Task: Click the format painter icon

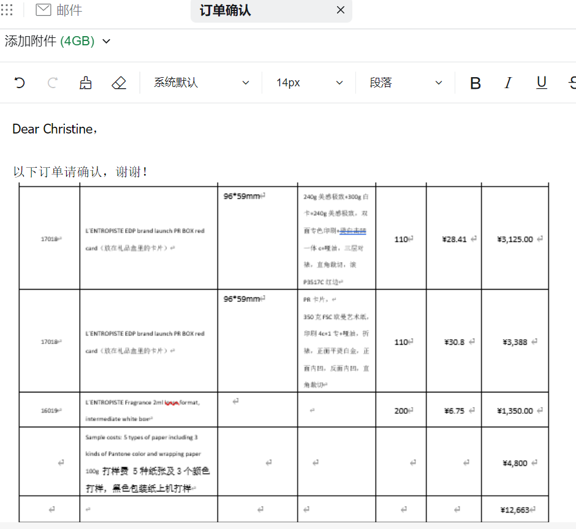Action: coord(86,83)
